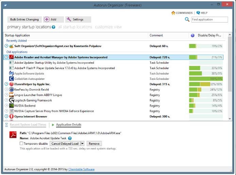Enable the Temporary disable checkbox
The image size is (236, 175).
click(x=22, y=144)
